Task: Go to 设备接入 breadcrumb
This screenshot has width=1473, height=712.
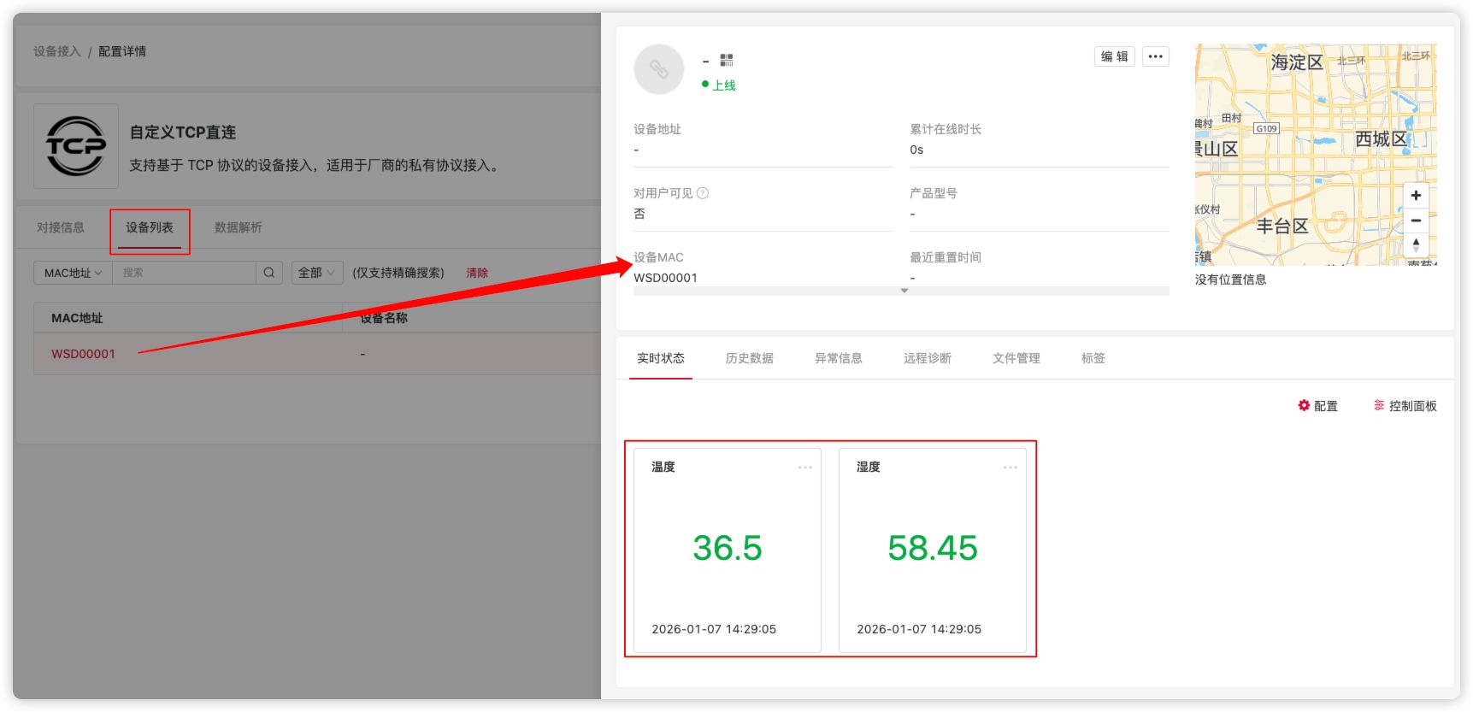Action: [57, 51]
